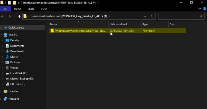Click the New folder quick access icon
Image resolution: width=207 pixels, height=109 pixels.
pyautogui.click(x=14, y=3)
